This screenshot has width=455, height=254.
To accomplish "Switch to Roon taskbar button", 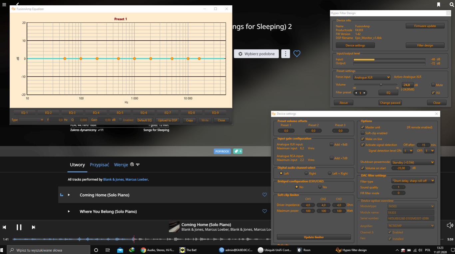I will [x=304, y=250].
